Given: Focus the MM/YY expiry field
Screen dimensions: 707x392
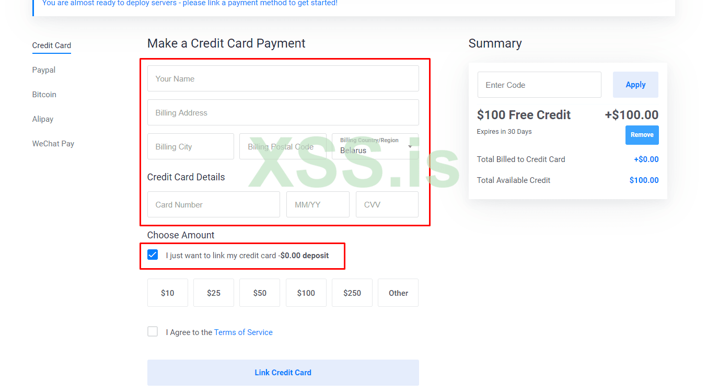Looking at the screenshot, I should tap(318, 205).
